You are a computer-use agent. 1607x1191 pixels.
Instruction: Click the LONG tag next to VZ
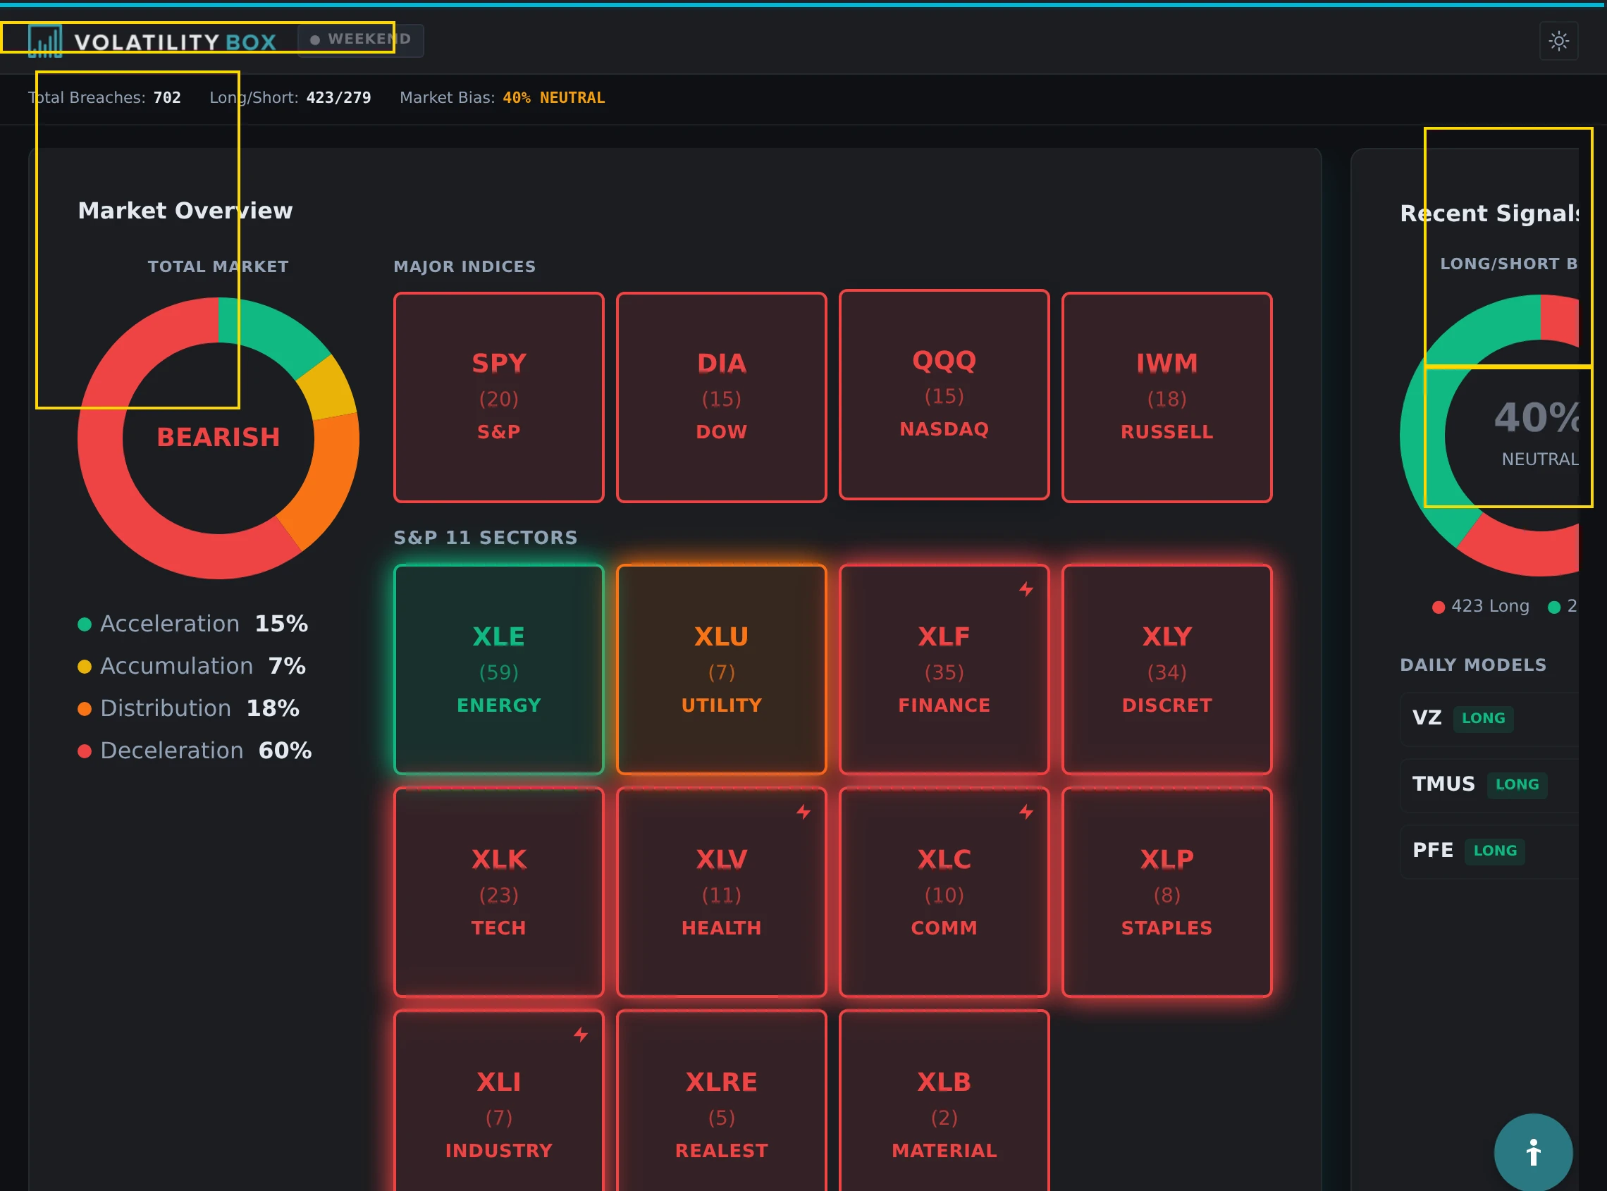click(x=1483, y=719)
